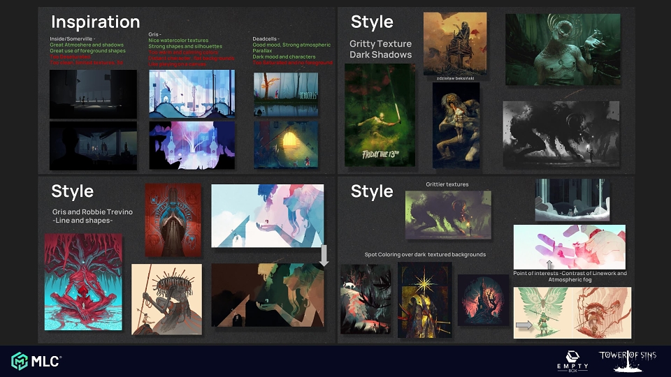The height and width of the screenshot is (377, 671).
Task: Select 'Spot Coloring over dark textured backgrounds' caption
Action: coord(426,255)
